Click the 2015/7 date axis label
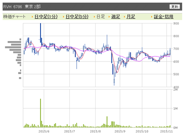Viewport: 185px width, 139px height. pos(69,131)
